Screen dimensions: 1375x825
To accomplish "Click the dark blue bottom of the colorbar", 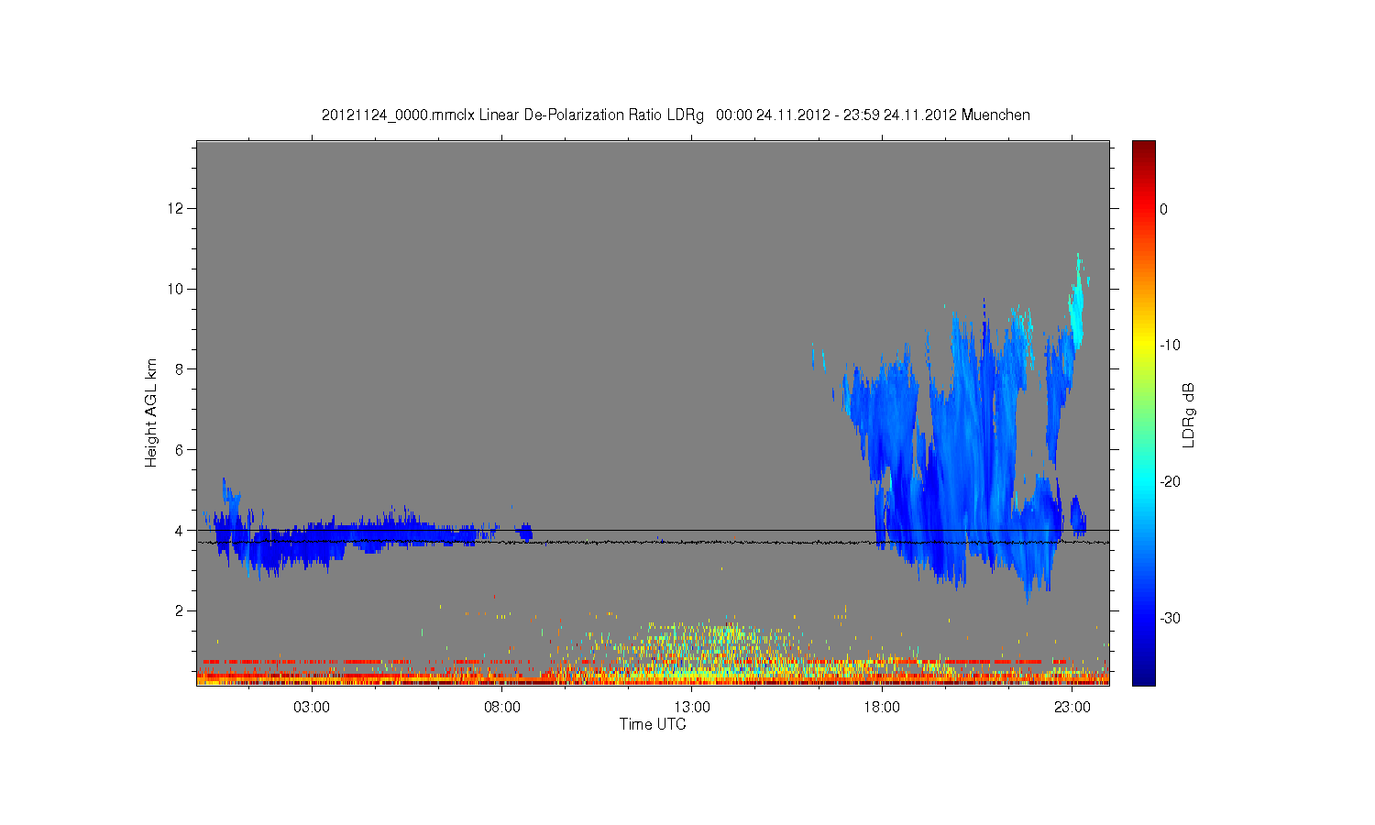I will (x=1144, y=674).
